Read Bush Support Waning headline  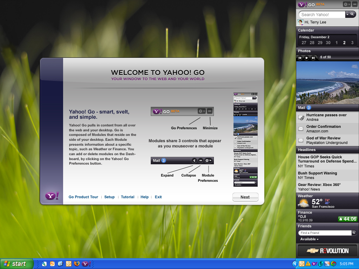pos(327,175)
